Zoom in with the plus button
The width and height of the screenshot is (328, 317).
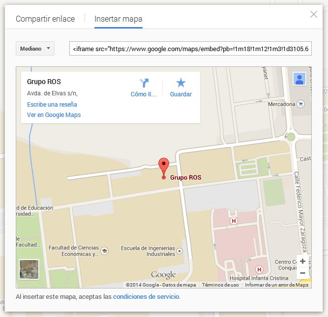point(302,261)
